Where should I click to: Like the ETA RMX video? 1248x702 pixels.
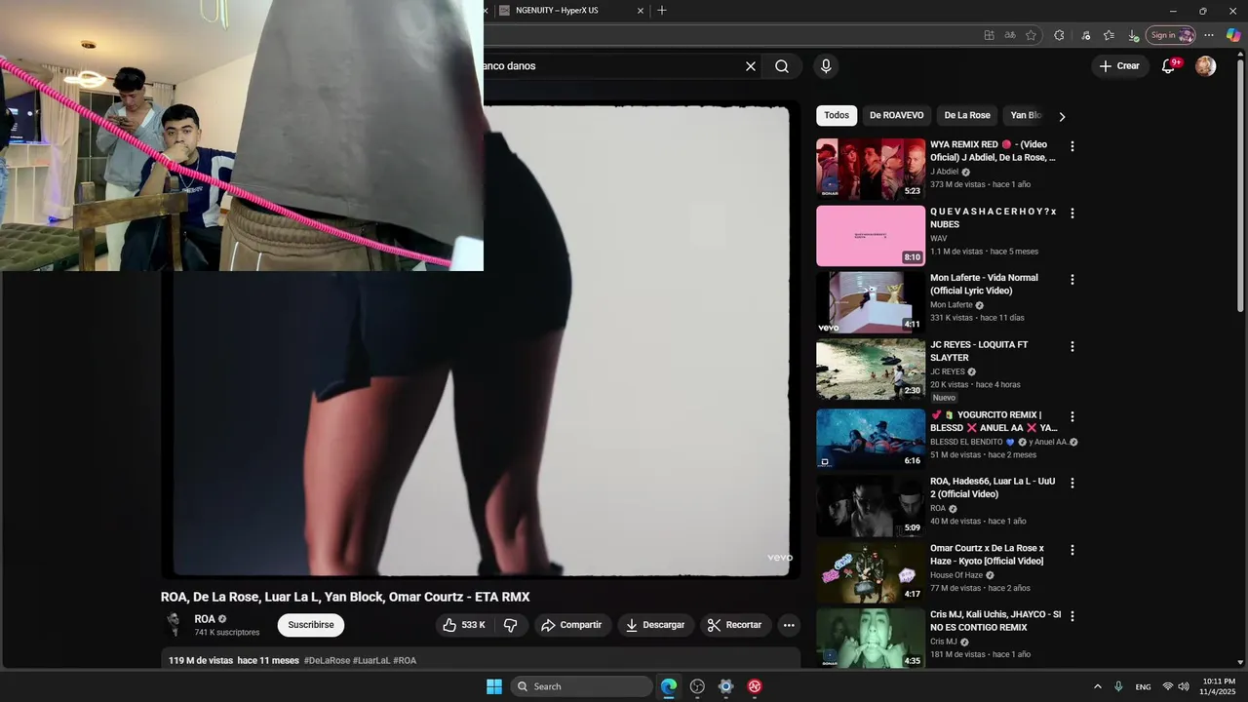pyautogui.click(x=464, y=625)
